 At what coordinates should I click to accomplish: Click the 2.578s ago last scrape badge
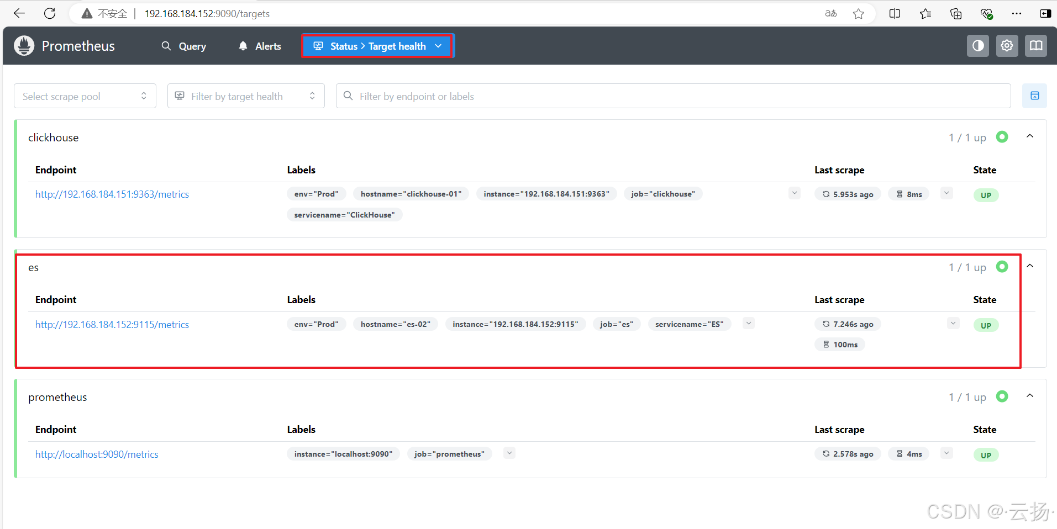(x=848, y=454)
